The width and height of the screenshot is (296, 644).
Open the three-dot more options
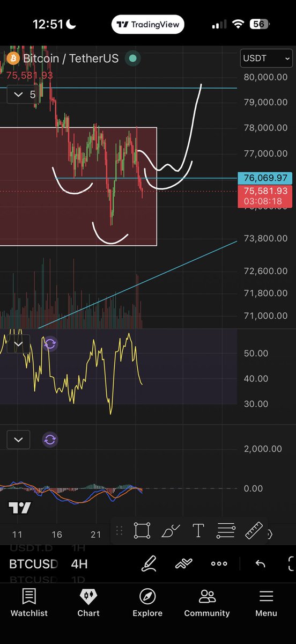tap(219, 563)
